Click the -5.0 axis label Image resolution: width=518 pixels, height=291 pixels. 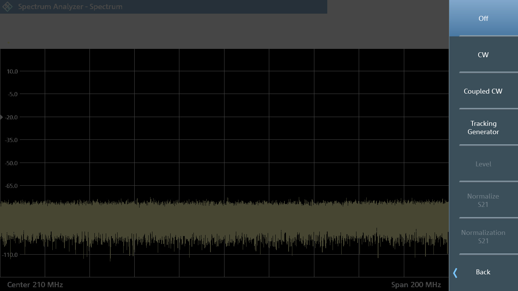pos(13,94)
